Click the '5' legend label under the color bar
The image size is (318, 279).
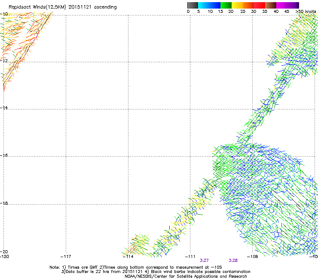(199, 12)
